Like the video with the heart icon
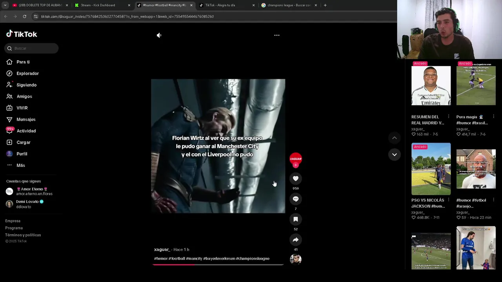This screenshot has height=282, width=502. pyautogui.click(x=296, y=179)
